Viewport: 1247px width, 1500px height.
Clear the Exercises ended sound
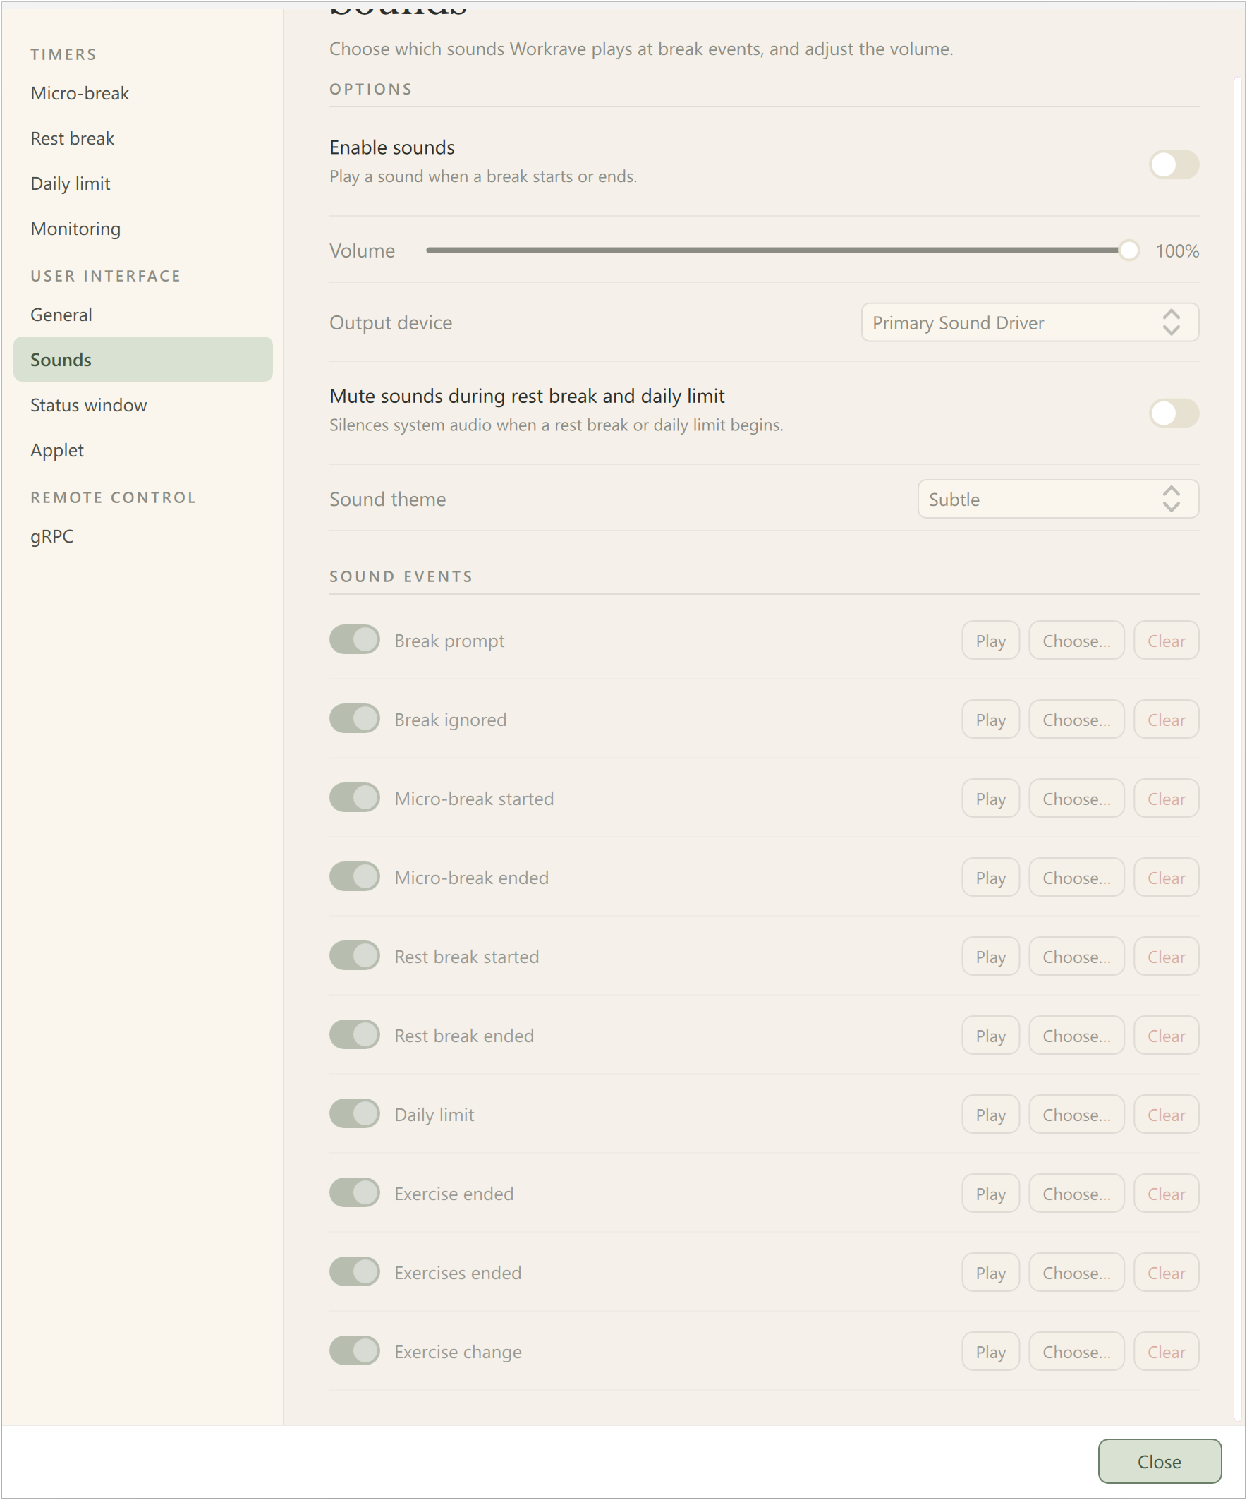point(1167,1273)
